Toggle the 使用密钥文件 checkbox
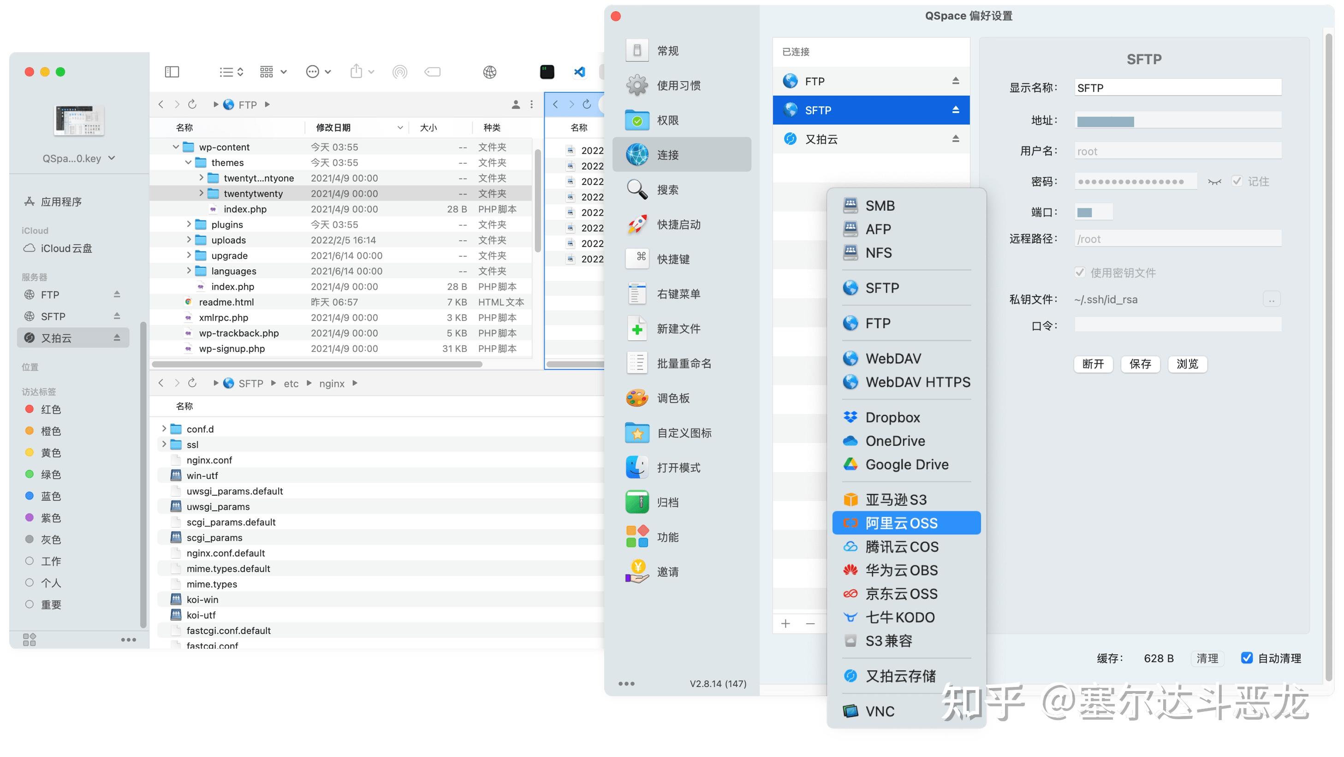Screen dimensions: 1344x757 pos(1080,272)
